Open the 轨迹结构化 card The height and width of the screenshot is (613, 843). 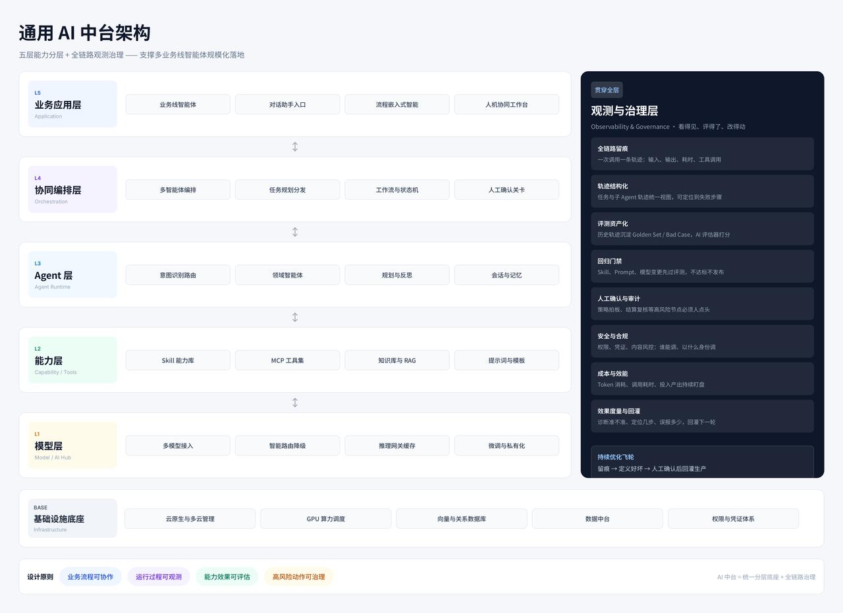pos(702,191)
